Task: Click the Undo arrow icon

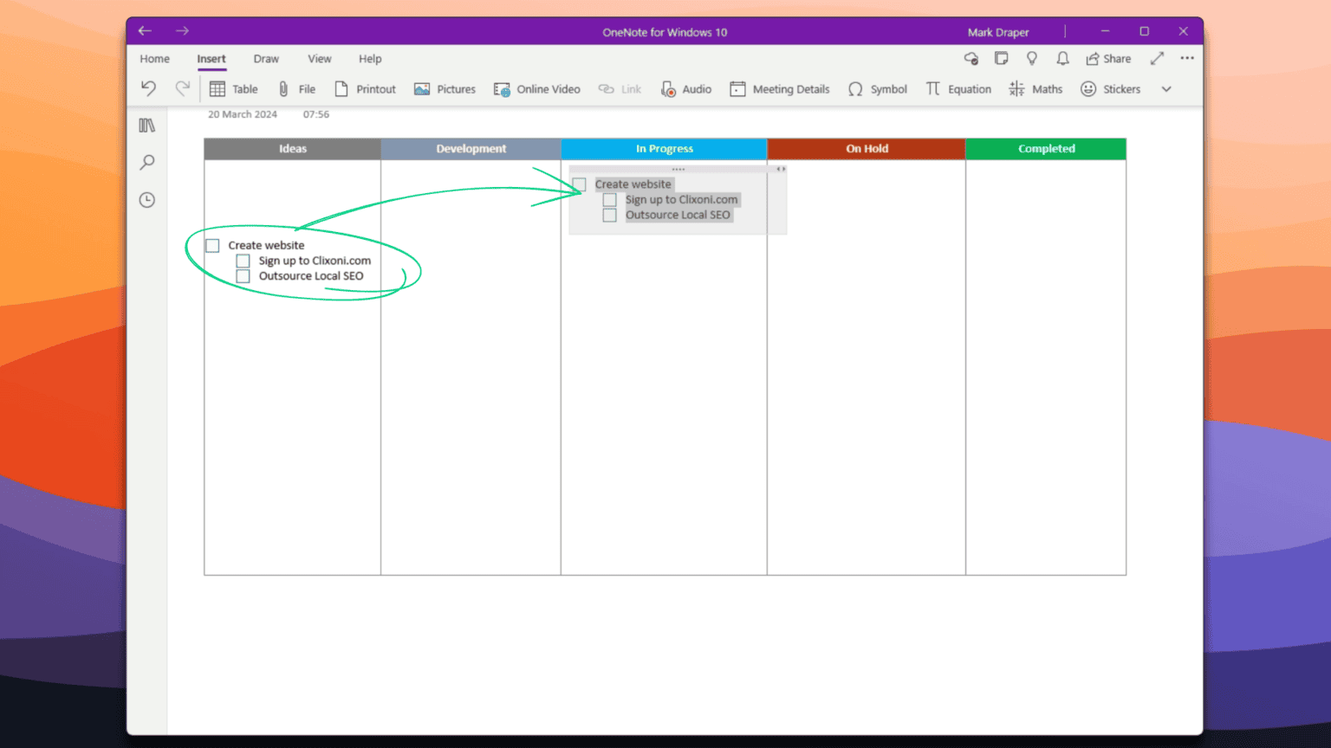Action: [148, 88]
